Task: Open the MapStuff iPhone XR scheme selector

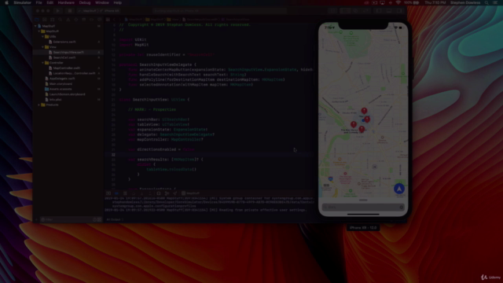Action: 98,10
